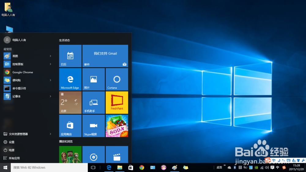Click the 播放和浏览 group heading
The image size is (306, 172).
pyautogui.click(x=66, y=141)
